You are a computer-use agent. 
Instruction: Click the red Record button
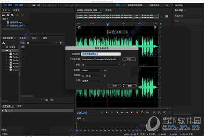137,113
